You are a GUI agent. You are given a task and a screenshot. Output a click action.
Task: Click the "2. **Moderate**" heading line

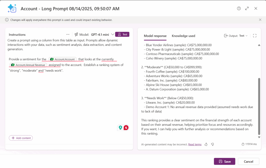(171, 67)
